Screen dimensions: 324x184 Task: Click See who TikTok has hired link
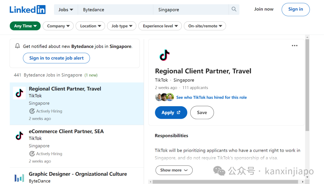tap(211, 97)
